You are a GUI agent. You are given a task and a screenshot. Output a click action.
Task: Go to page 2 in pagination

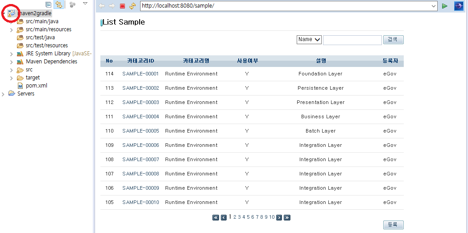(x=235, y=217)
